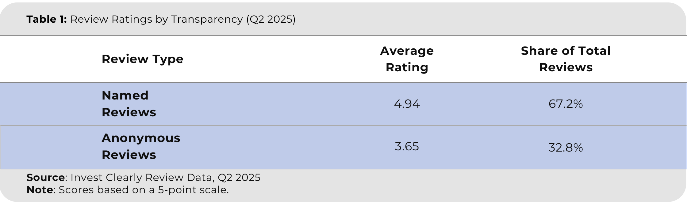This screenshot has height=203, width=687.
Task: Click "Scores based on a 5-point scale" text
Action: click(x=143, y=190)
